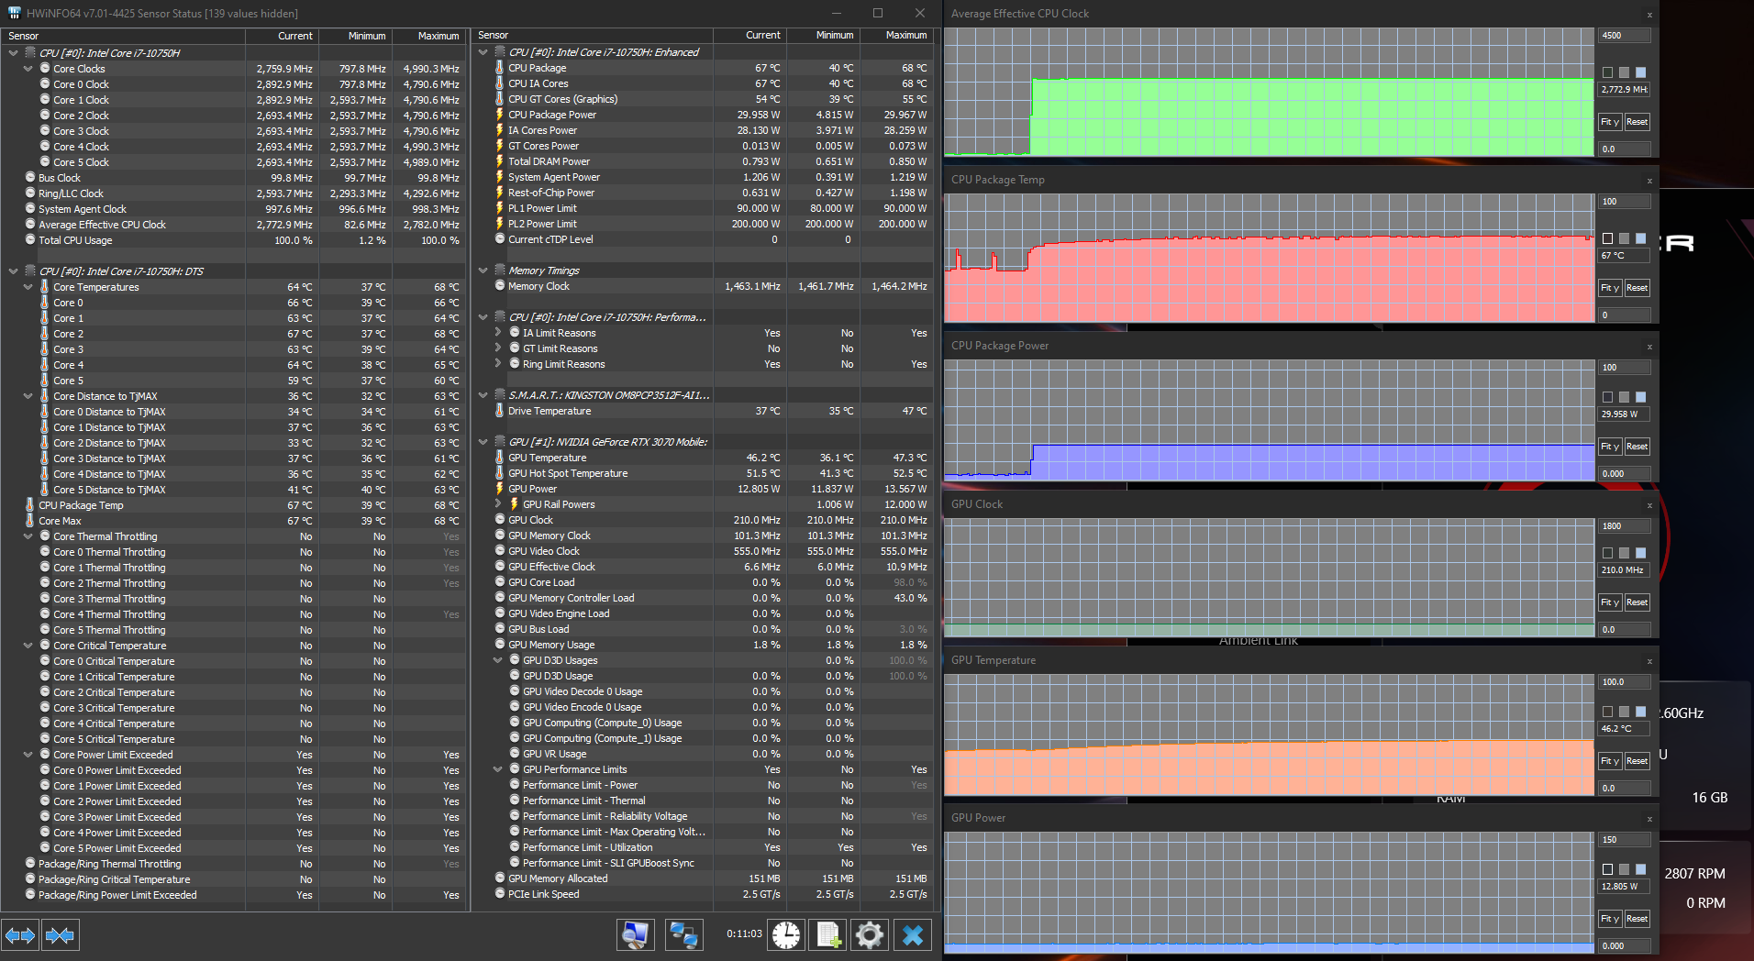Image resolution: width=1754 pixels, height=961 pixels.
Task: Expand the IA Limit Reasons entry
Action: [498, 333]
